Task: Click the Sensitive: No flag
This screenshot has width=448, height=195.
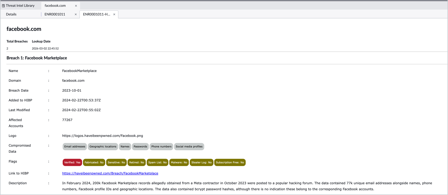Action: coord(116,162)
